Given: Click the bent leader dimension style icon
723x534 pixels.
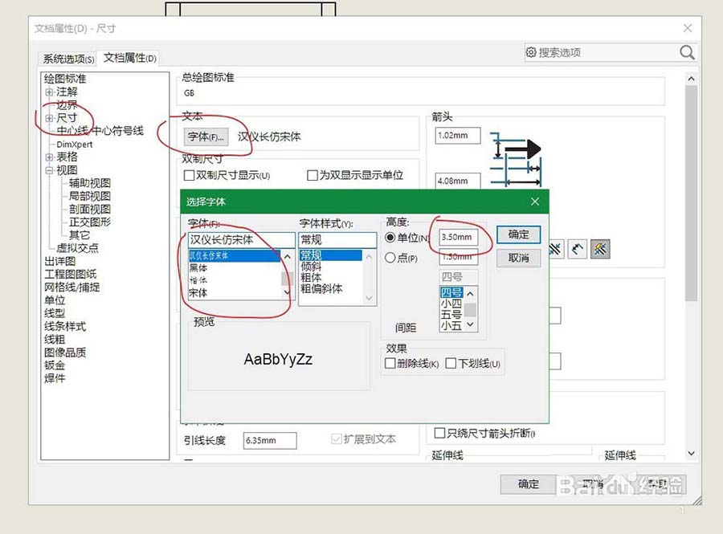Looking at the screenshot, I should (577, 249).
